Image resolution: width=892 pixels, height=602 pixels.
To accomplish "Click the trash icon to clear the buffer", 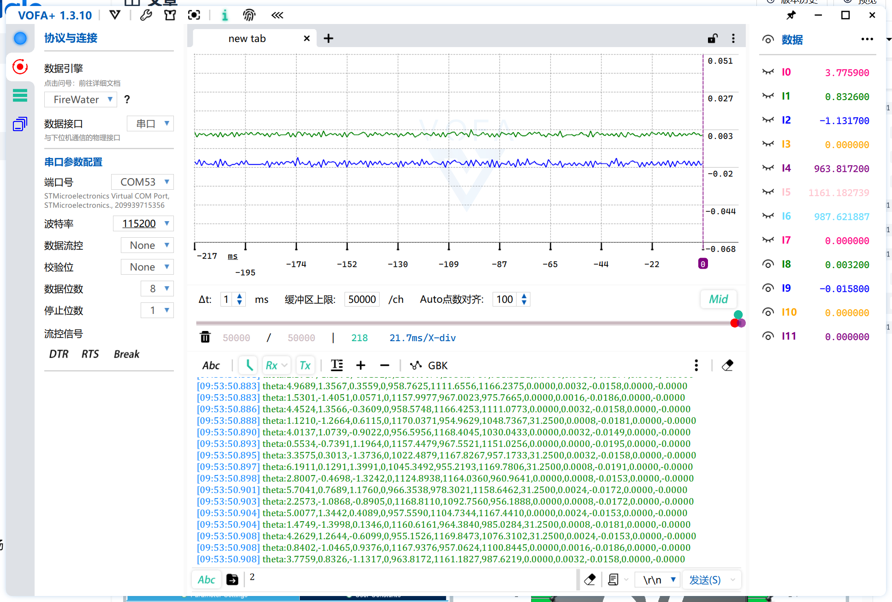I will point(205,337).
